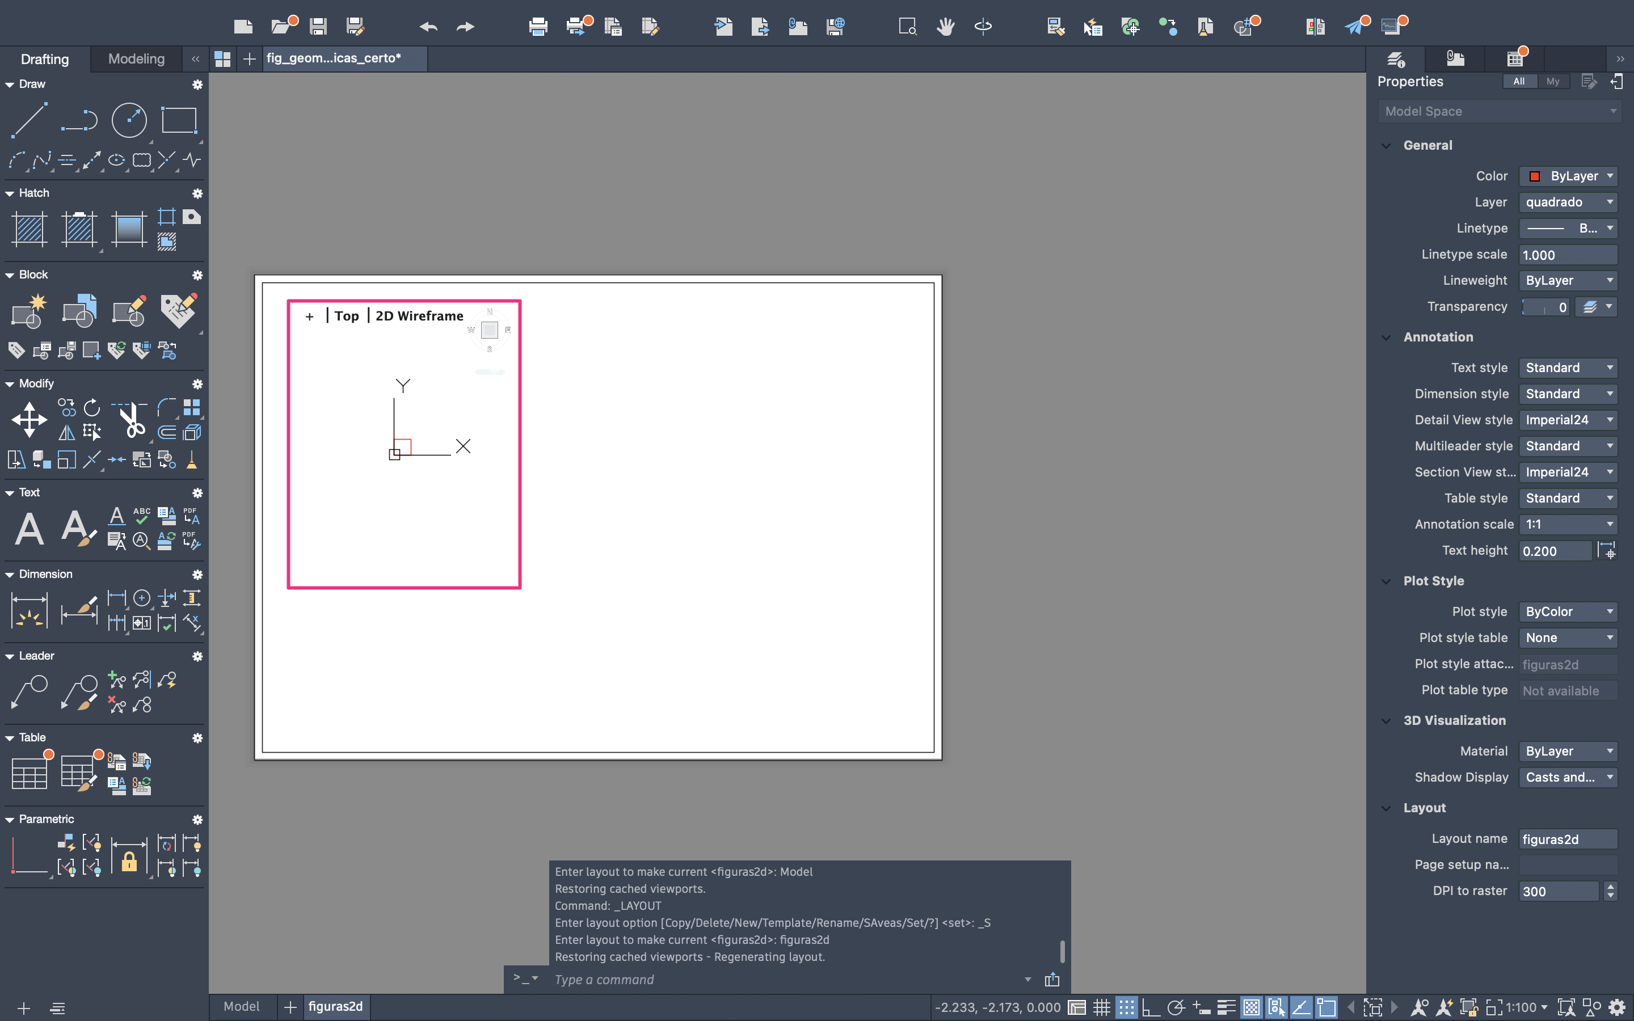Open the Lineweight ByLayer dropdown

click(1568, 280)
